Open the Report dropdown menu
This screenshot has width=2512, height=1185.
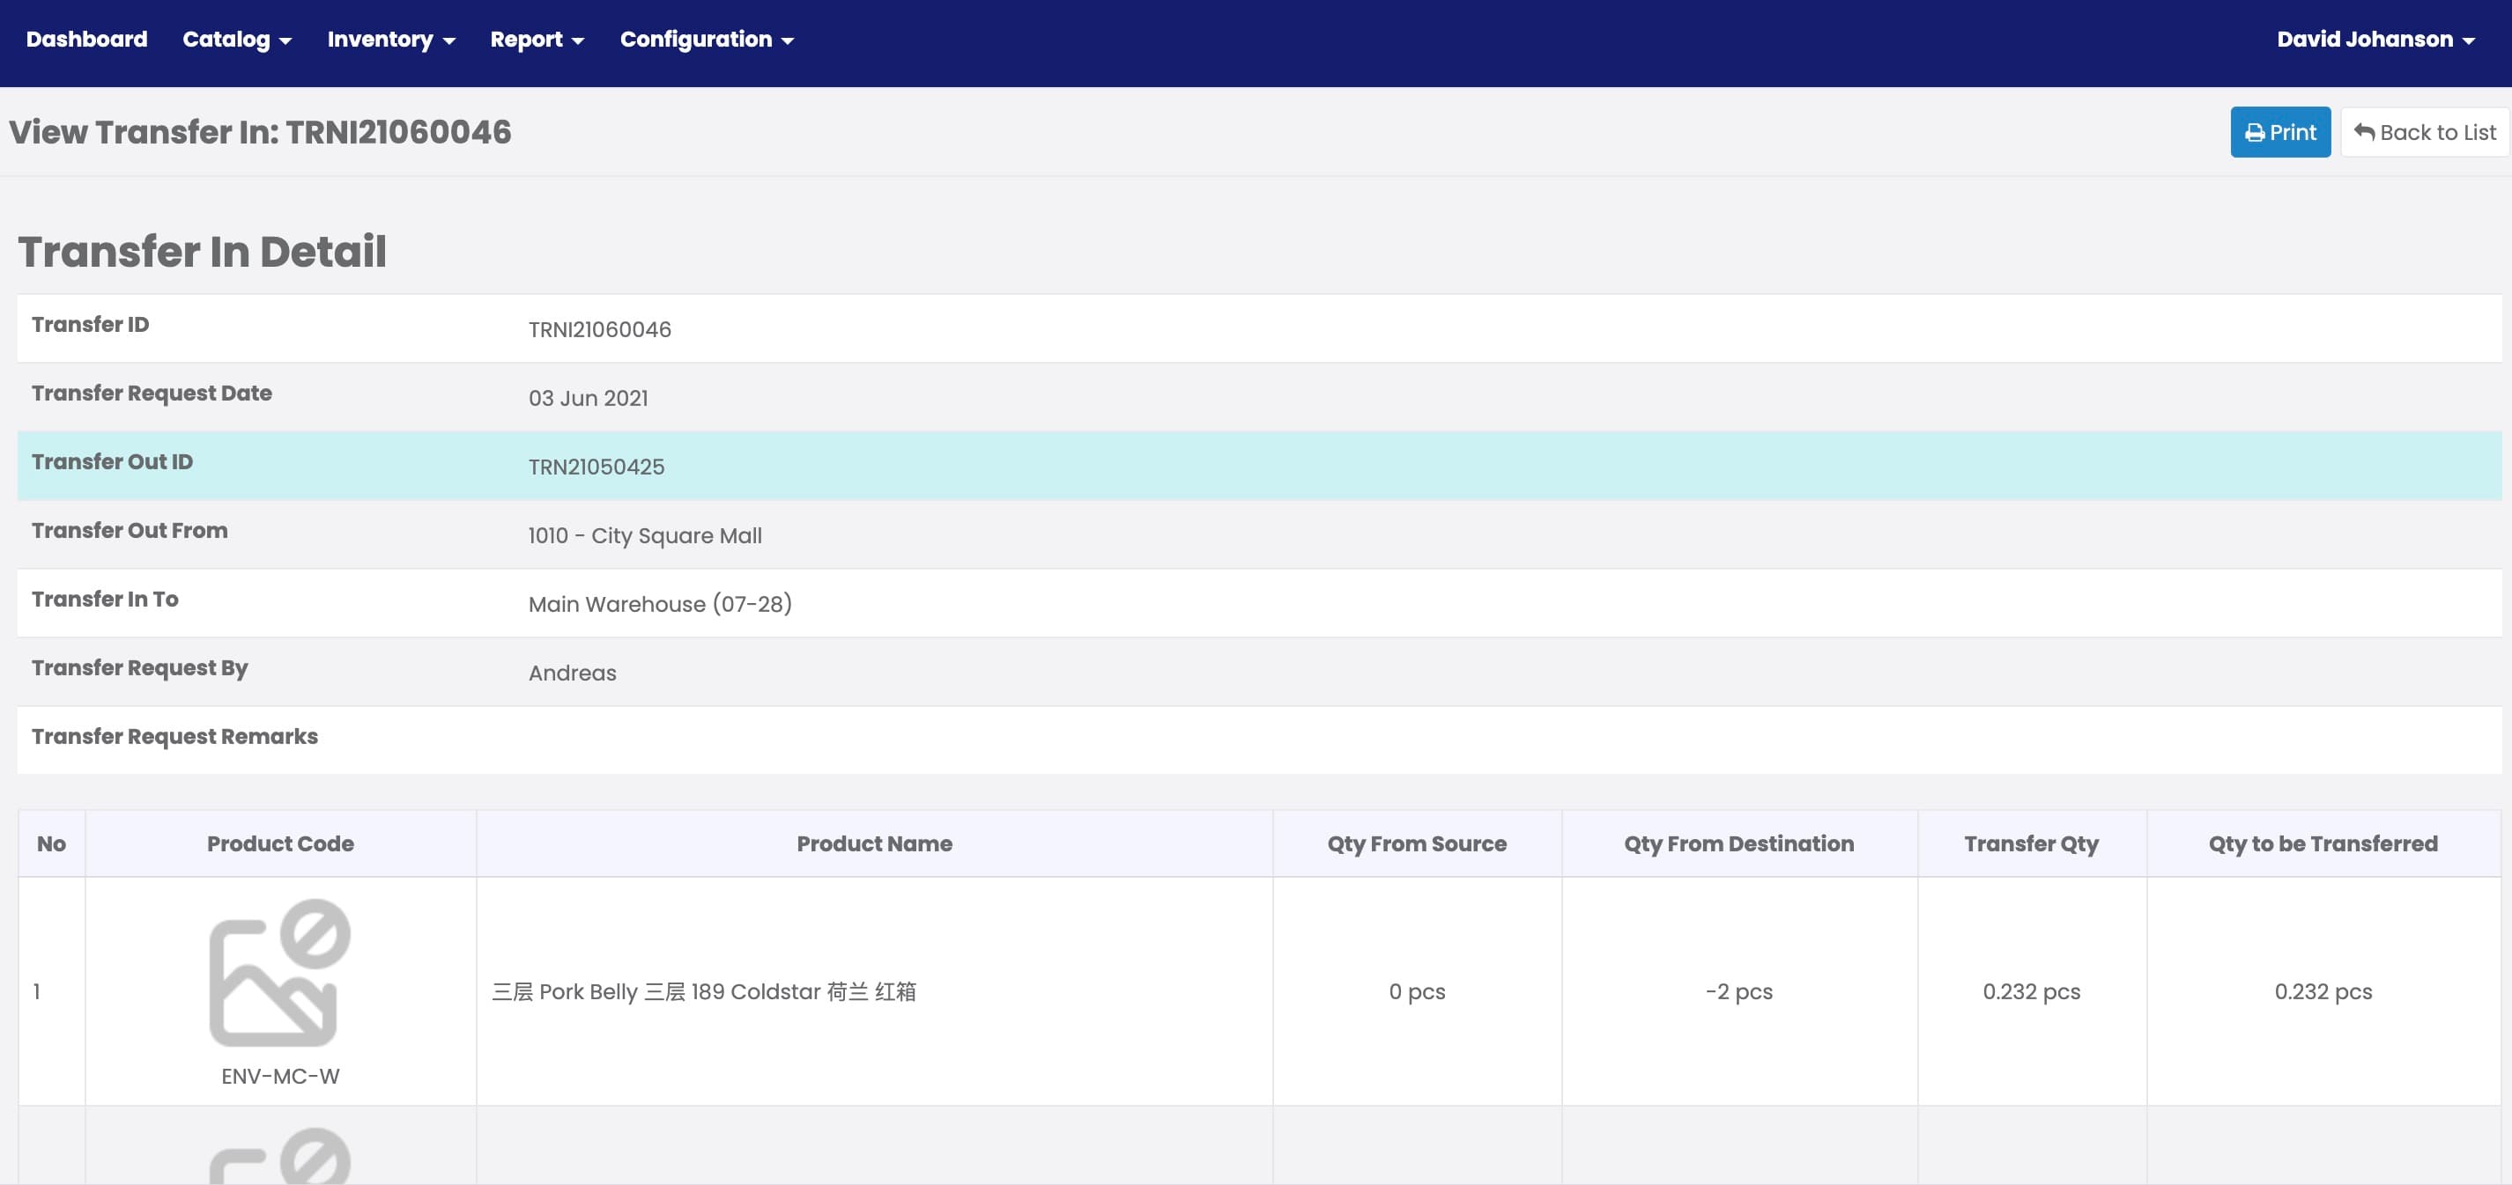(537, 39)
